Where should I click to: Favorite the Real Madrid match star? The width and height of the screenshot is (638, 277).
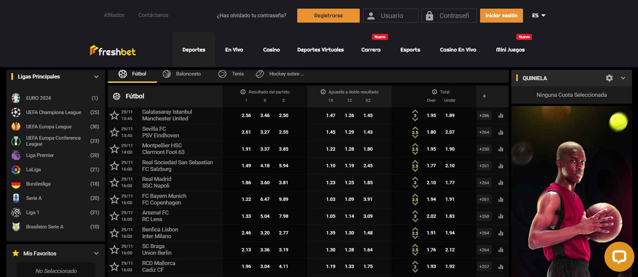coord(114,182)
